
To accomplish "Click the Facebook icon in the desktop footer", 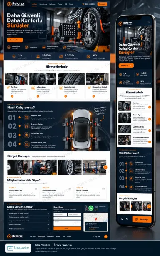I will coord(93,236).
